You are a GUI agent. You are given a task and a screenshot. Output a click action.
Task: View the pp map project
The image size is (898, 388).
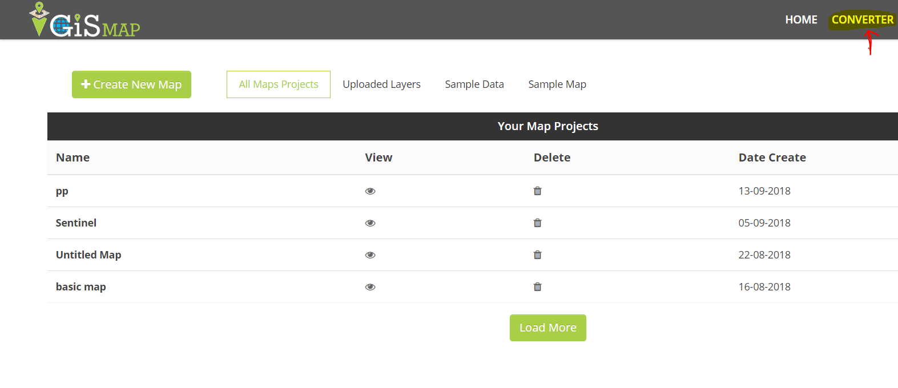[370, 191]
